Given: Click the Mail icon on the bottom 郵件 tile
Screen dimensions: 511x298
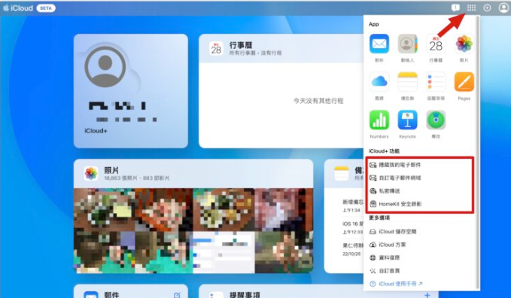Looking at the screenshot, I should [x=91, y=295].
